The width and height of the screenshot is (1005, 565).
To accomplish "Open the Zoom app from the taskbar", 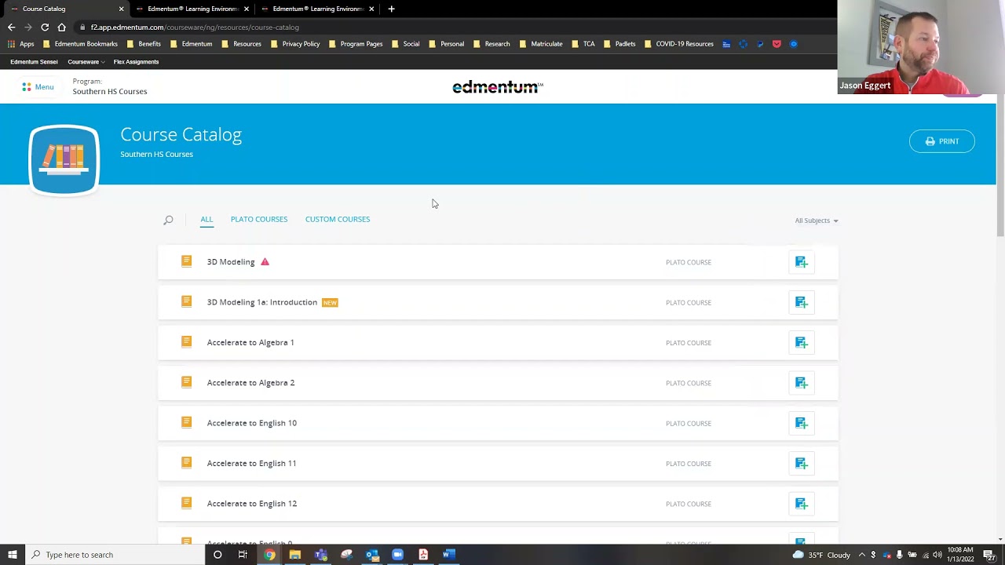I will (397, 555).
